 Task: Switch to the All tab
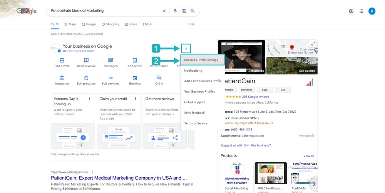[x=55, y=24]
